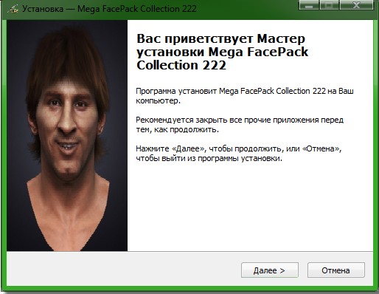Click the Далее > button to continue
This screenshot has width=379, height=294.
(270, 270)
